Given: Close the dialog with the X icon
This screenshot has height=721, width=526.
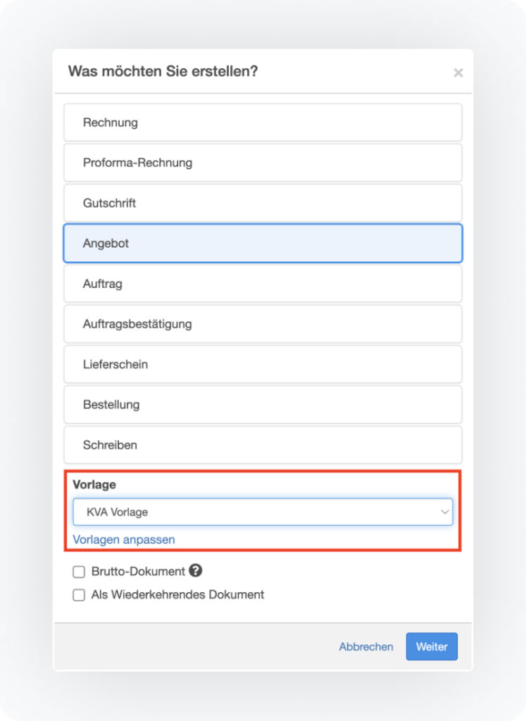Looking at the screenshot, I should (458, 73).
